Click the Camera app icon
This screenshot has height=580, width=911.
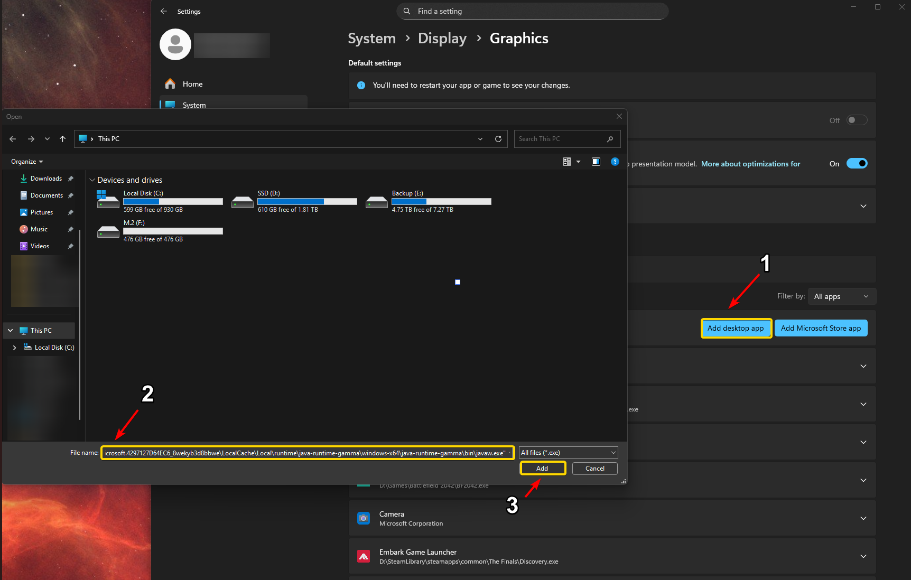click(364, 518)
